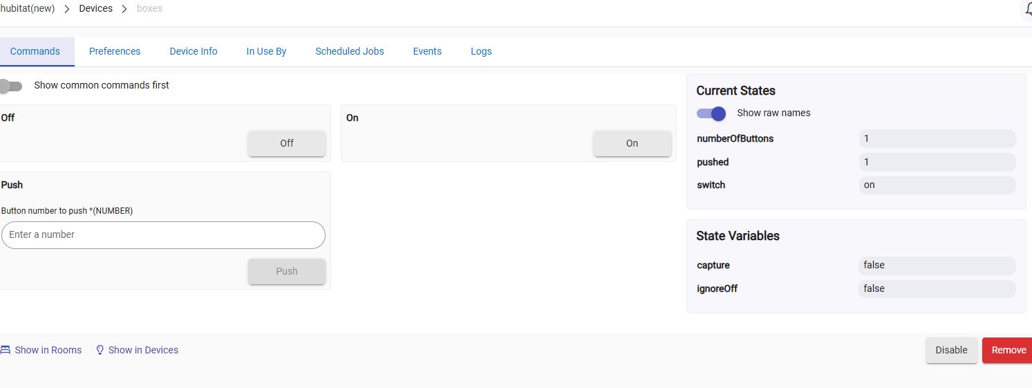Image resolution: width=1032 pixels, height=388 pixels.
Task: Focus the button number input field
Action: [163, 235]
